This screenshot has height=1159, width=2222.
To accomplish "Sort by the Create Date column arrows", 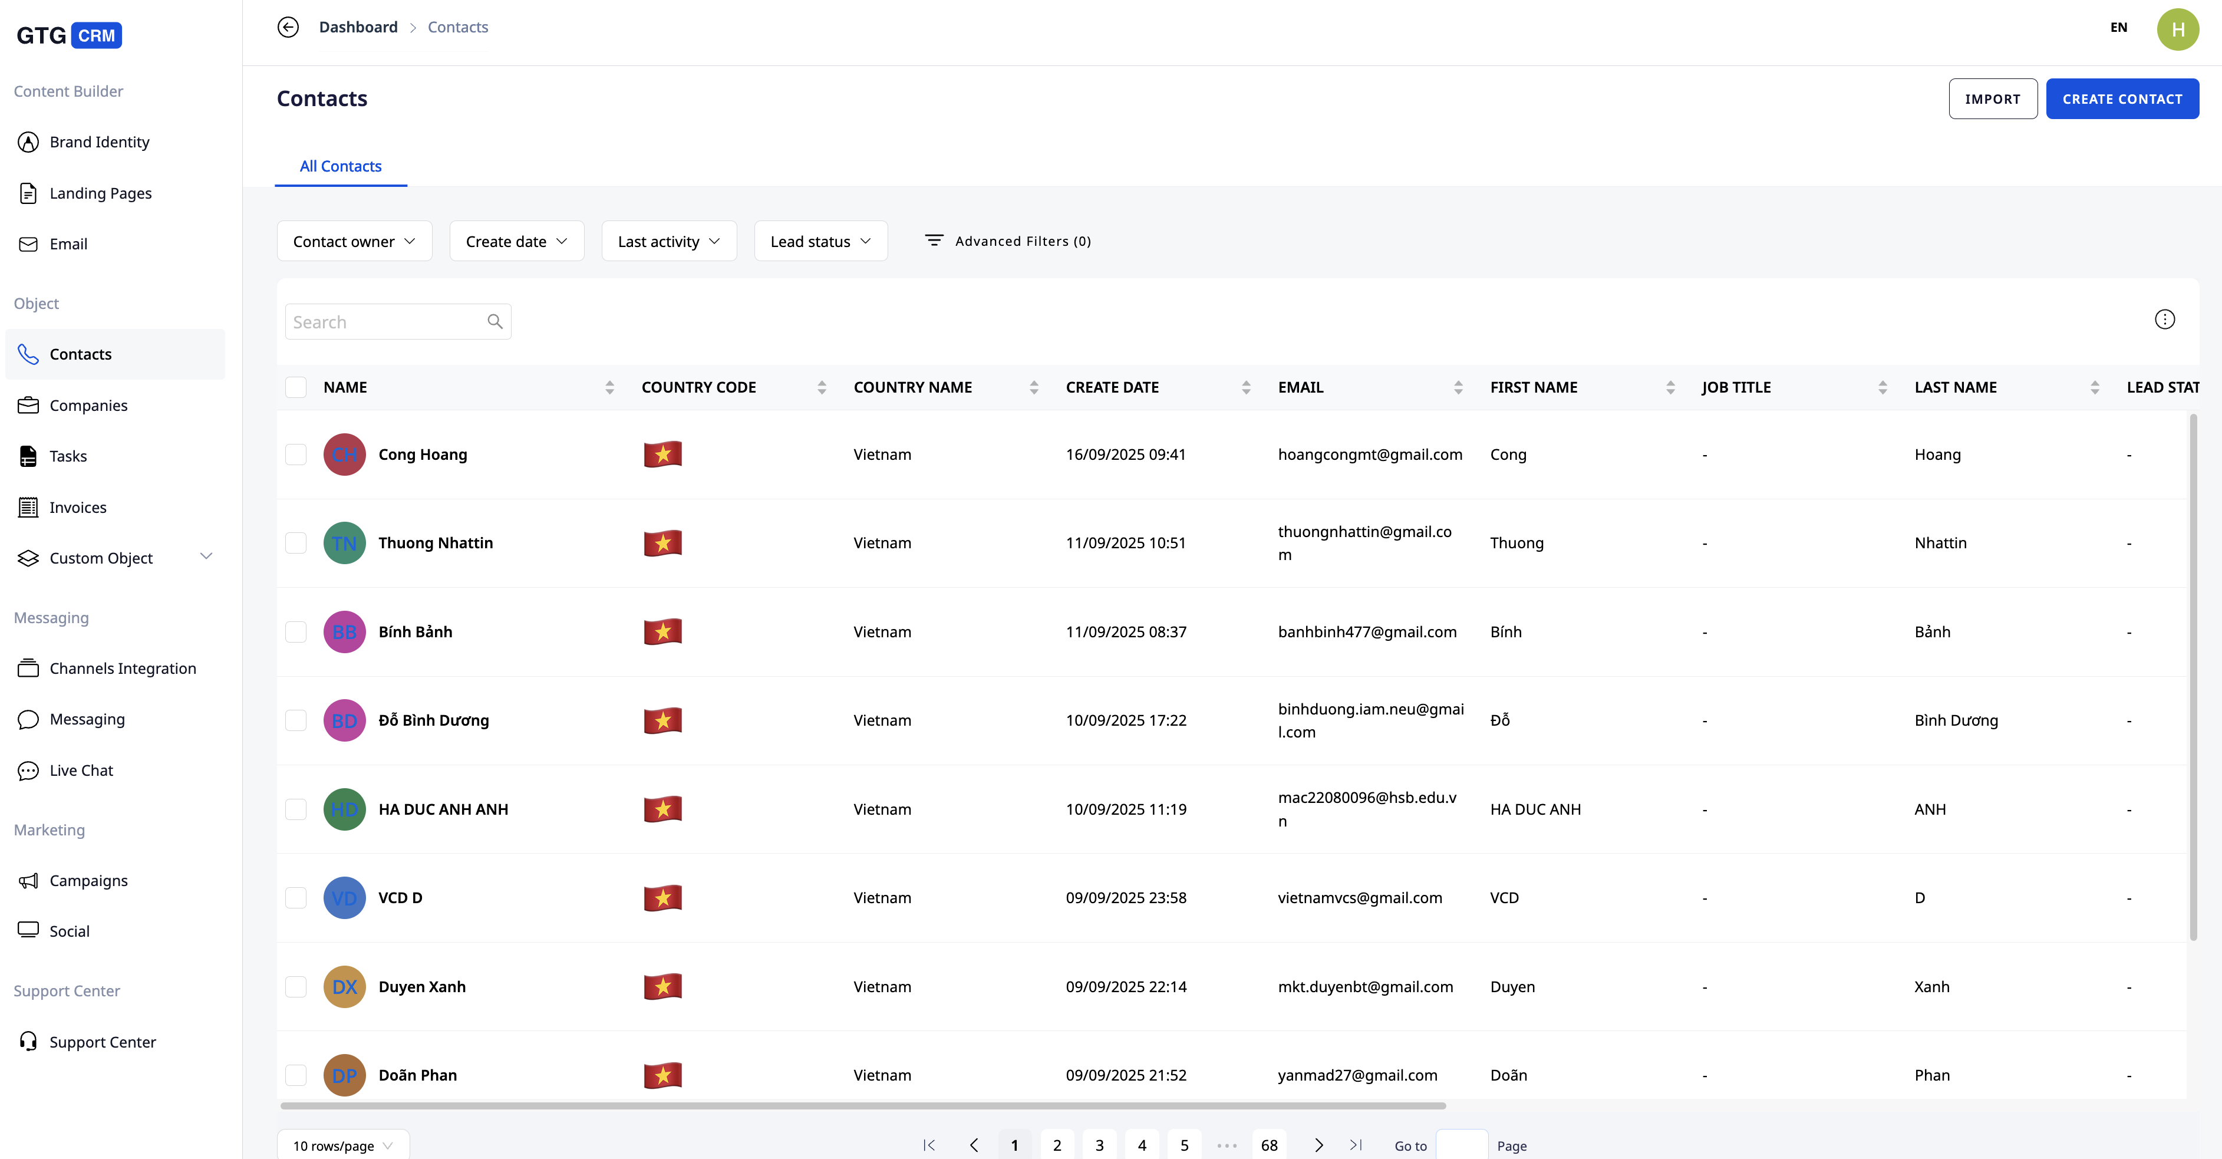I will [x=1245, y=387].
